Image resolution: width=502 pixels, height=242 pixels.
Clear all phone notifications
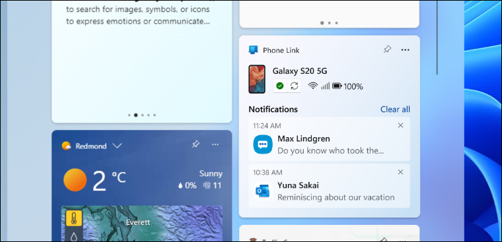click(395, 109)
